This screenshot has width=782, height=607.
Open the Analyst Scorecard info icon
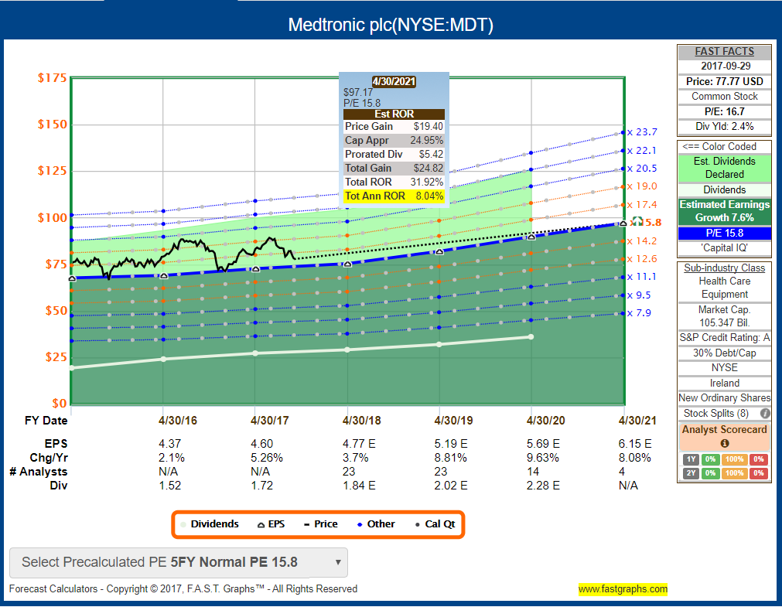[725, 443]
